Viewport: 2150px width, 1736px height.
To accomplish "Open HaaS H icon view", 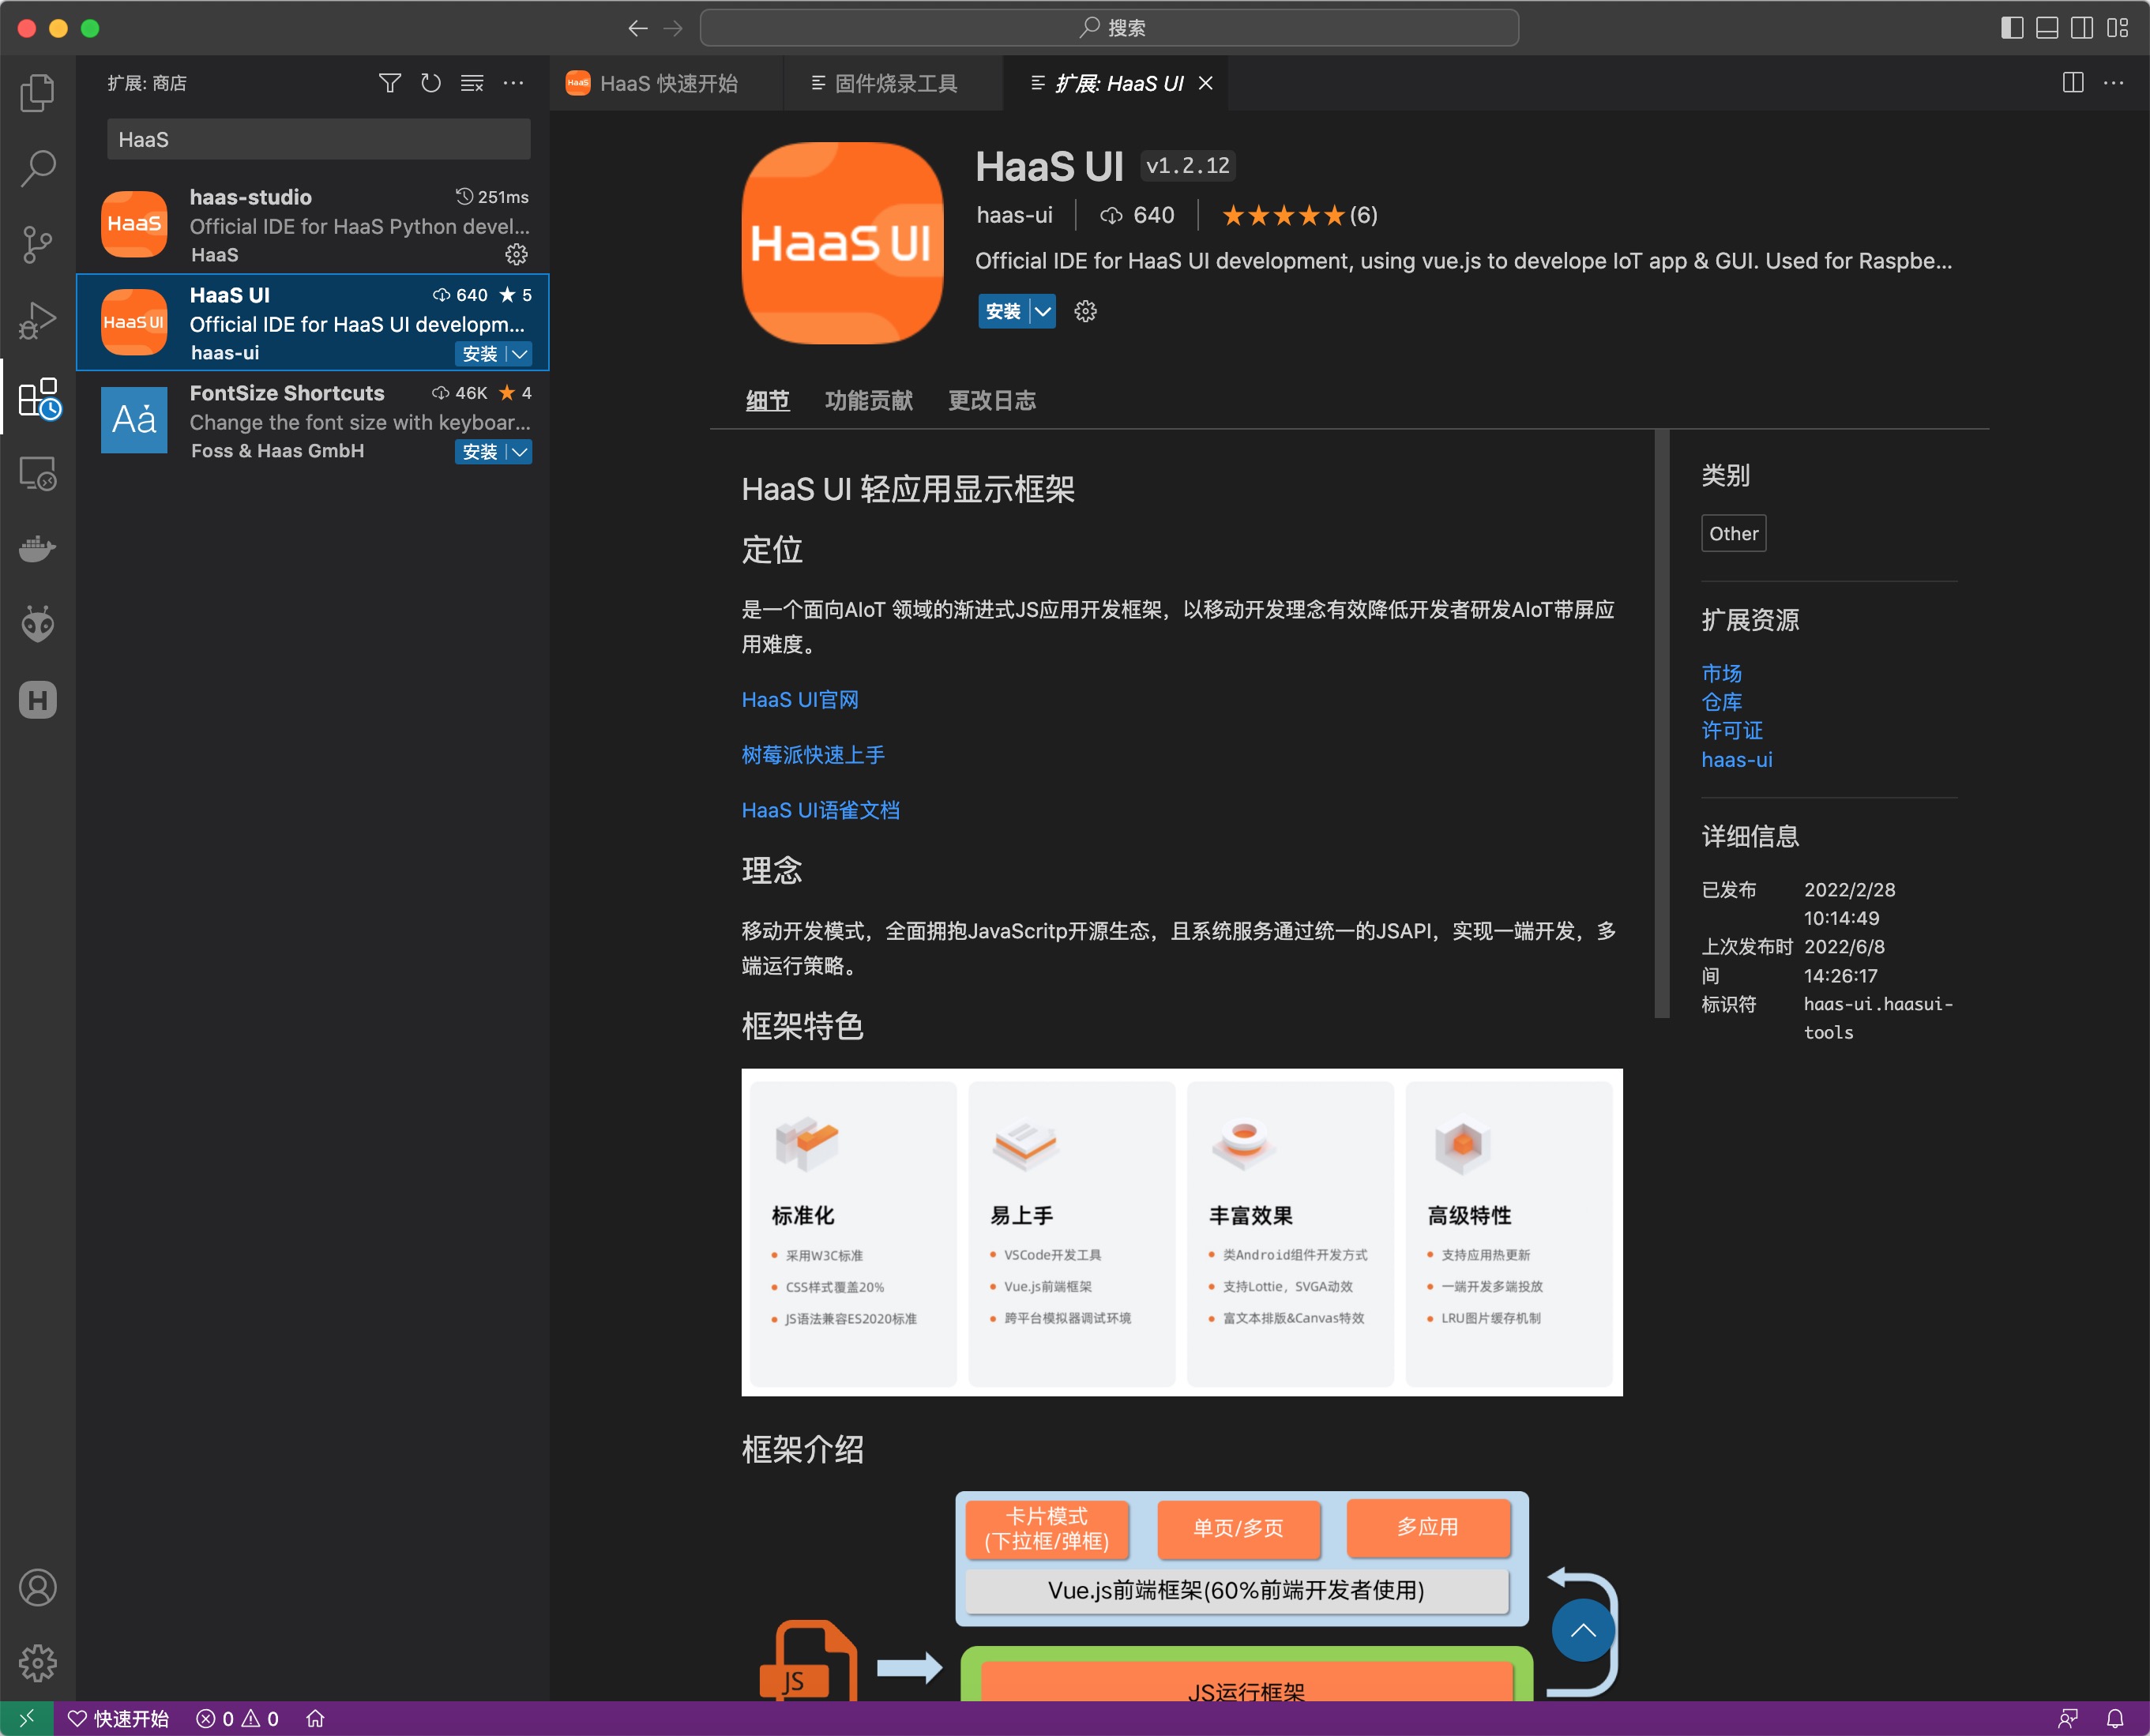I will coord(38,700).
